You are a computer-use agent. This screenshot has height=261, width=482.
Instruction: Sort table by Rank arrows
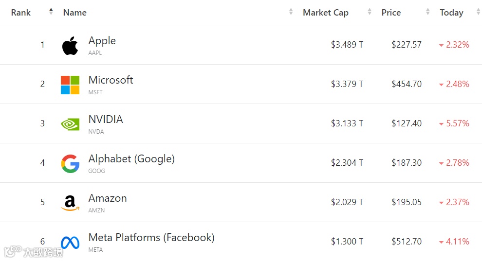coord(51,12)
